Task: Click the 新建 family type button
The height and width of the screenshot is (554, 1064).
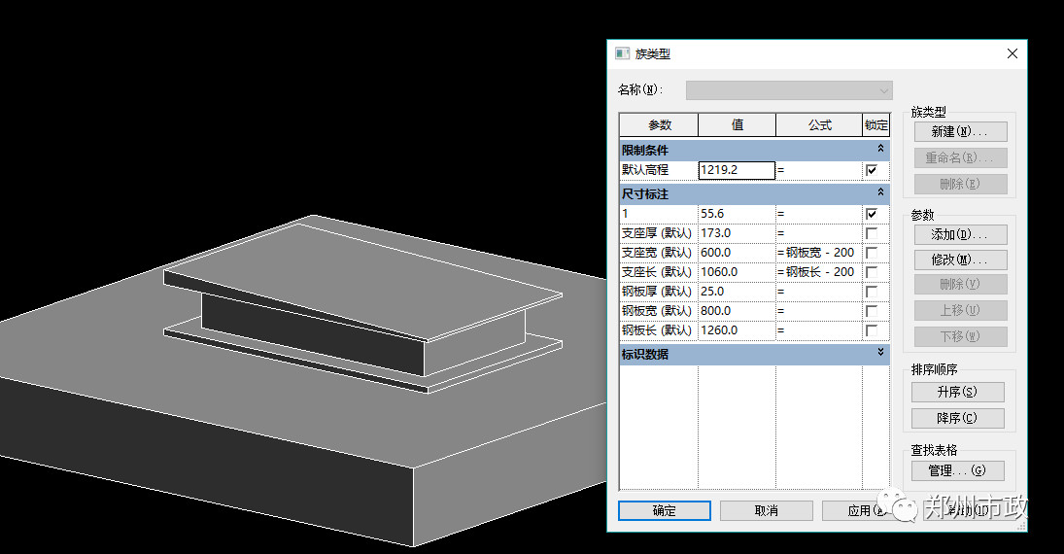Action: tap(960, 132)
